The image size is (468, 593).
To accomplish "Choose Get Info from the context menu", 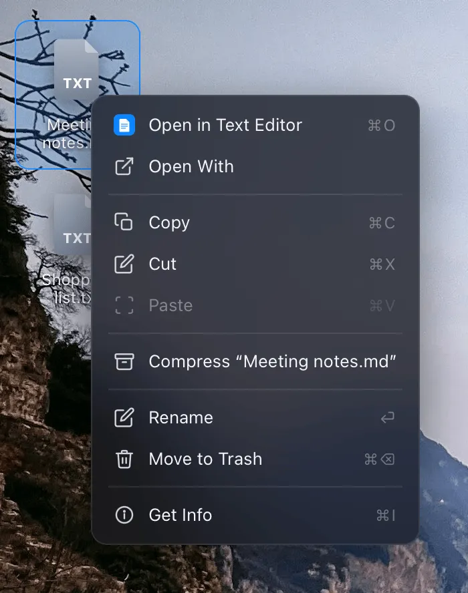I will [255, 515].
